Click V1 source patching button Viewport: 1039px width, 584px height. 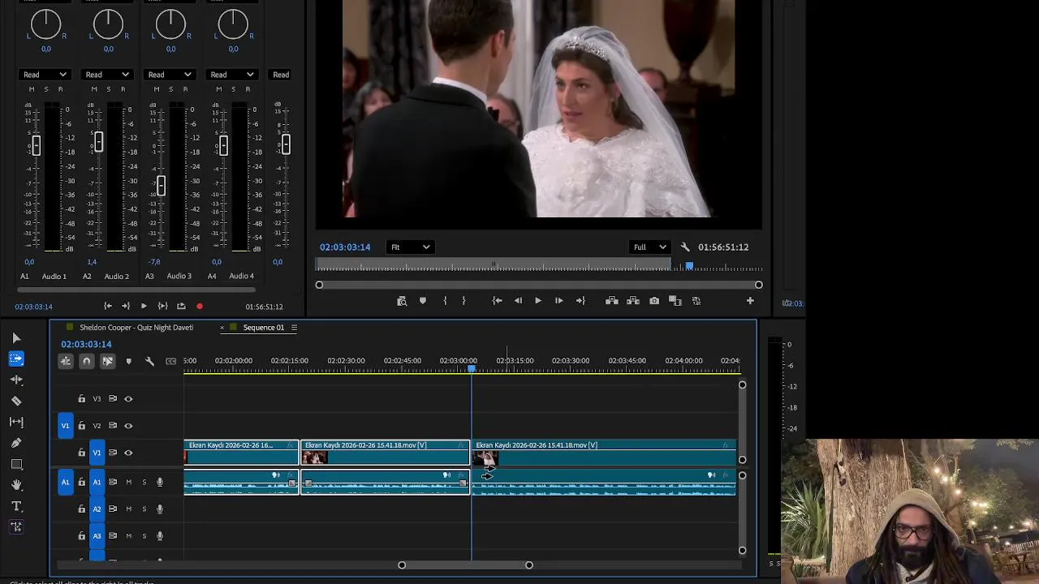tap(66, 426)
